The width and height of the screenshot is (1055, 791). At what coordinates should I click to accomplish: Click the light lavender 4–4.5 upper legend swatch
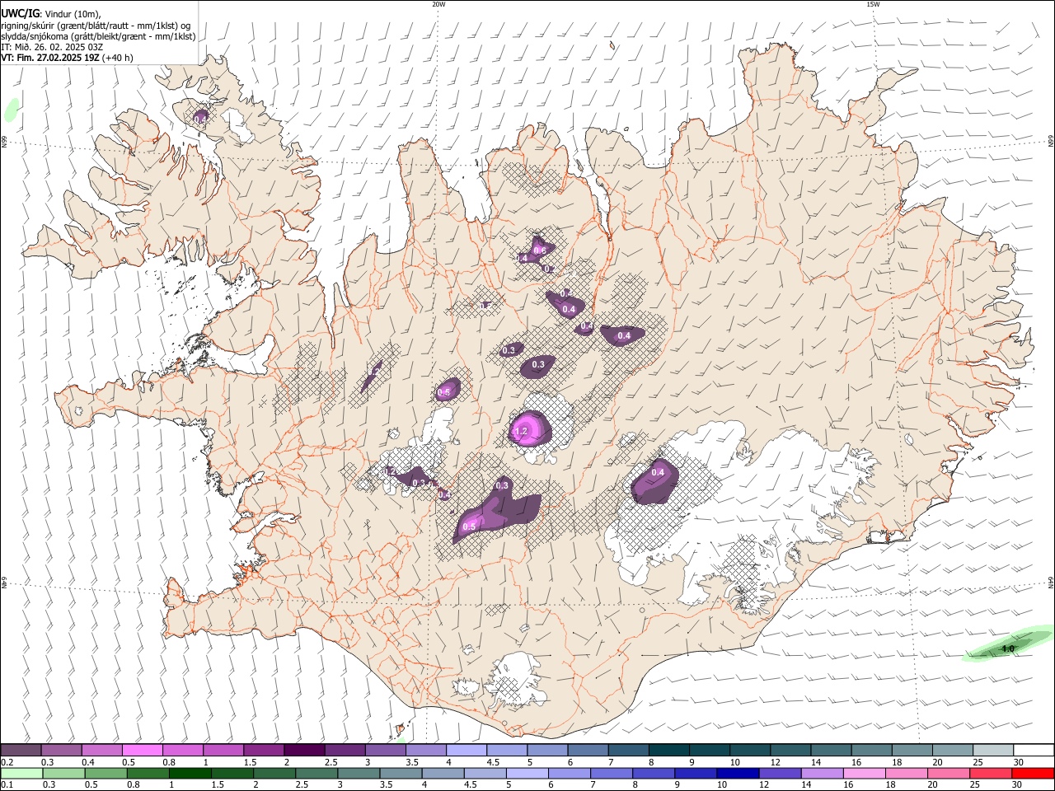[467, 750]
